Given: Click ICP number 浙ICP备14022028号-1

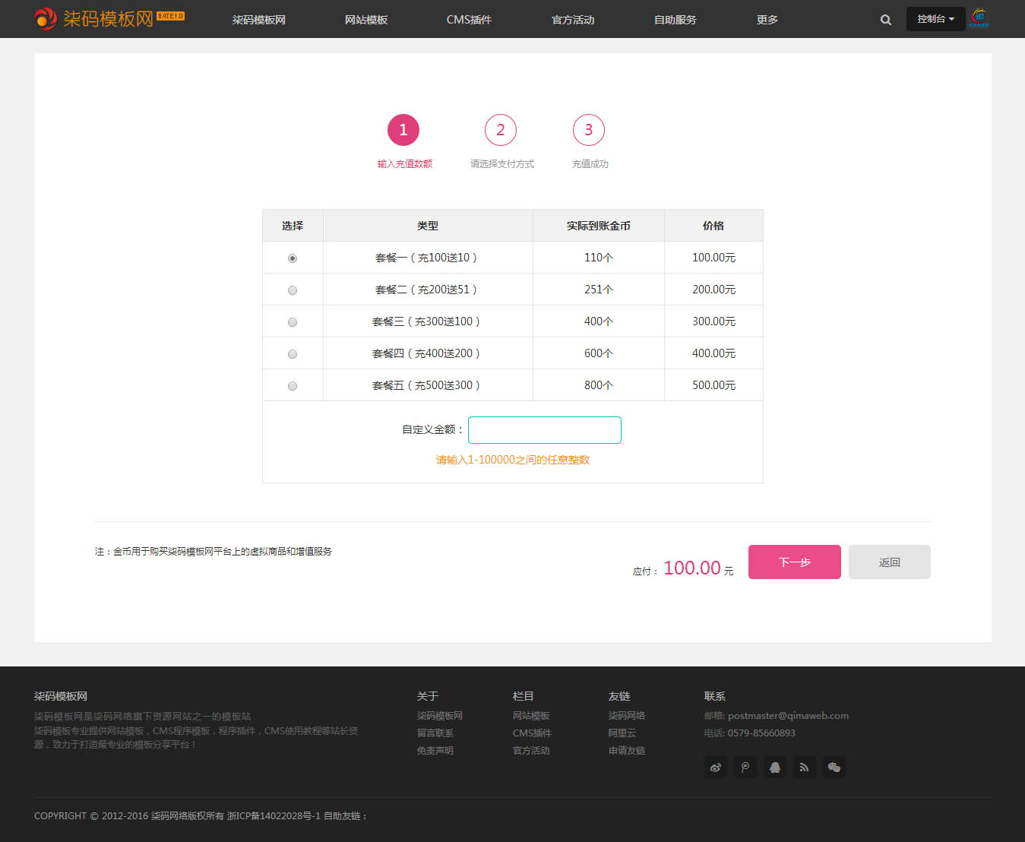Looking at the screenshot, I should 274,816.
